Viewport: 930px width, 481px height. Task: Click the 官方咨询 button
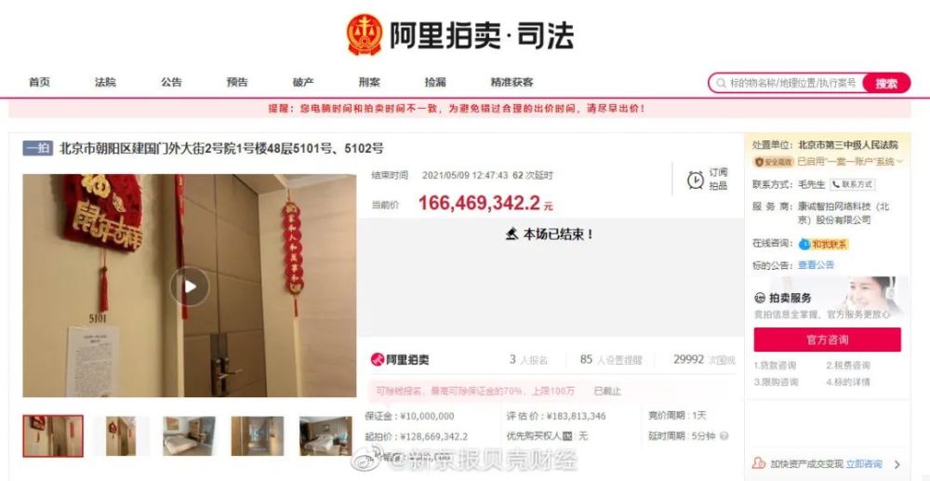828,340
